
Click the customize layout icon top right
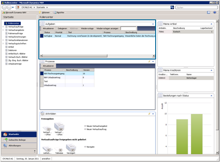click(209, 12)
